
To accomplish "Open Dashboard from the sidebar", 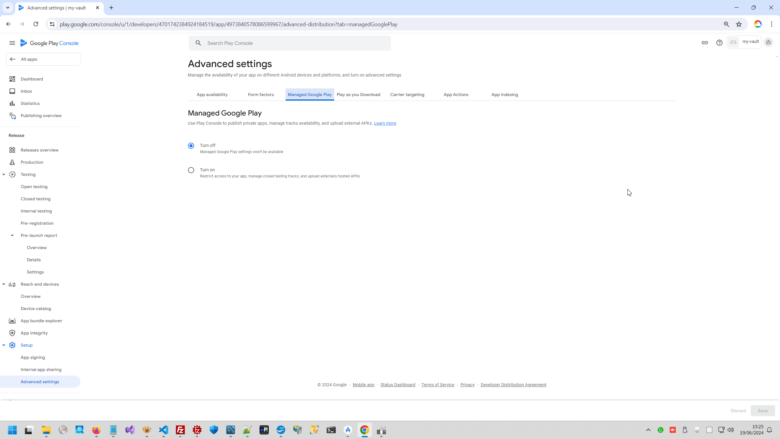I will click(x=32, y=79).
